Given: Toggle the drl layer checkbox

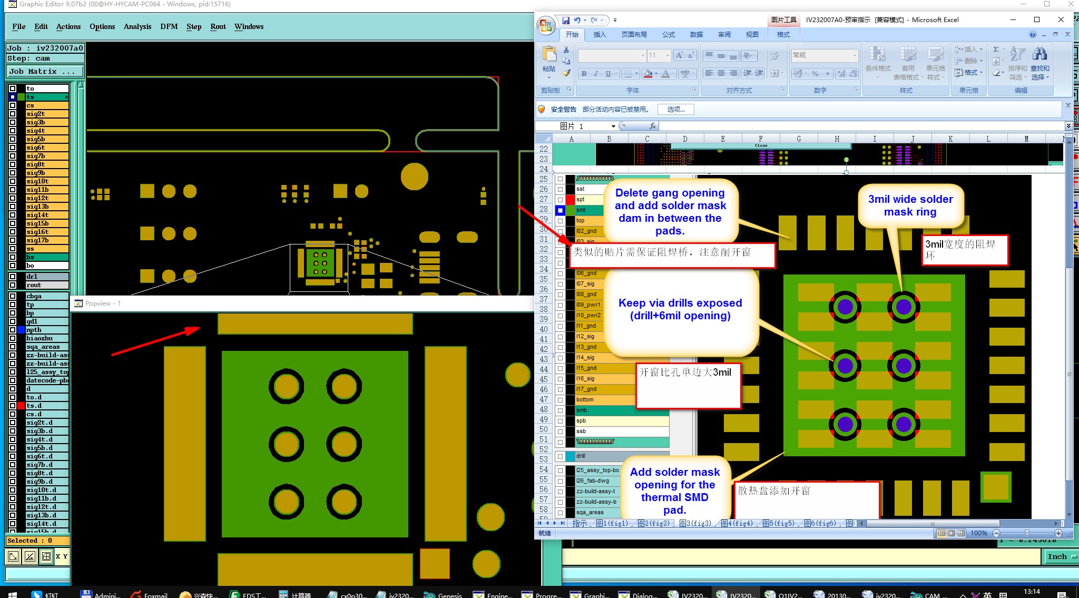Looking at the screenshot, I should tap(13, 277).
